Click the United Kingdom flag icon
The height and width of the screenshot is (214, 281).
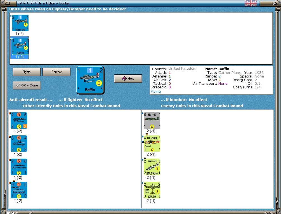click(x=251, y=3)
